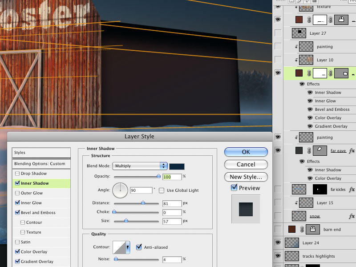Click the link icon on far eave layer
This screenshot has width=356, height=267.
coord(309,150)
